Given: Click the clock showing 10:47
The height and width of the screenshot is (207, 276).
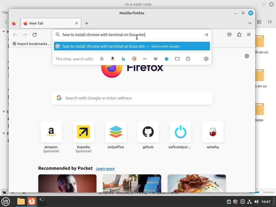Looking at the screenshot, I should pyautogui.click(x=265, y=202).
